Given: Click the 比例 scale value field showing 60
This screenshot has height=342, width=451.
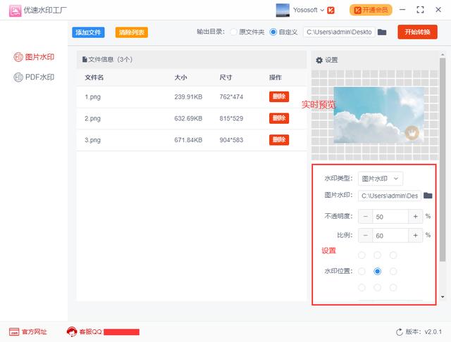Looking at the screenshot, I should pos(390,236).
